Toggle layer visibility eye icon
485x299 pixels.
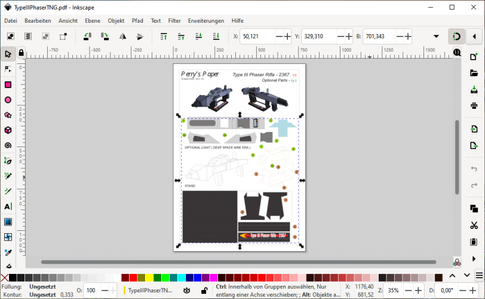point(186,291)
